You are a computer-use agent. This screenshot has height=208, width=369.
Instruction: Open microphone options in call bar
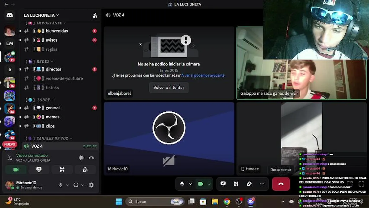pos(190,184)
